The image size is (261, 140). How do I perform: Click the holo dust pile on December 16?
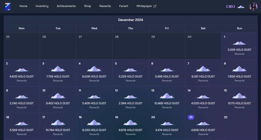[22, 123]
